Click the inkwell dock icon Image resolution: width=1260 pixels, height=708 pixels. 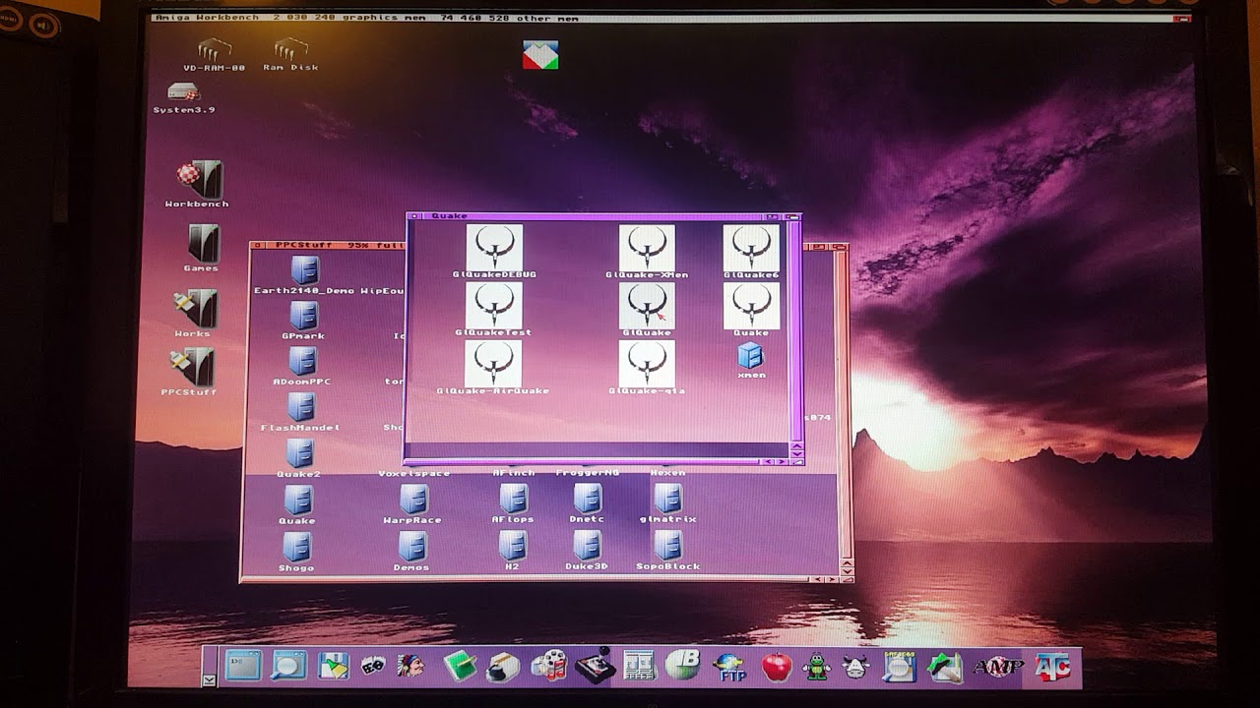[503, 666]
